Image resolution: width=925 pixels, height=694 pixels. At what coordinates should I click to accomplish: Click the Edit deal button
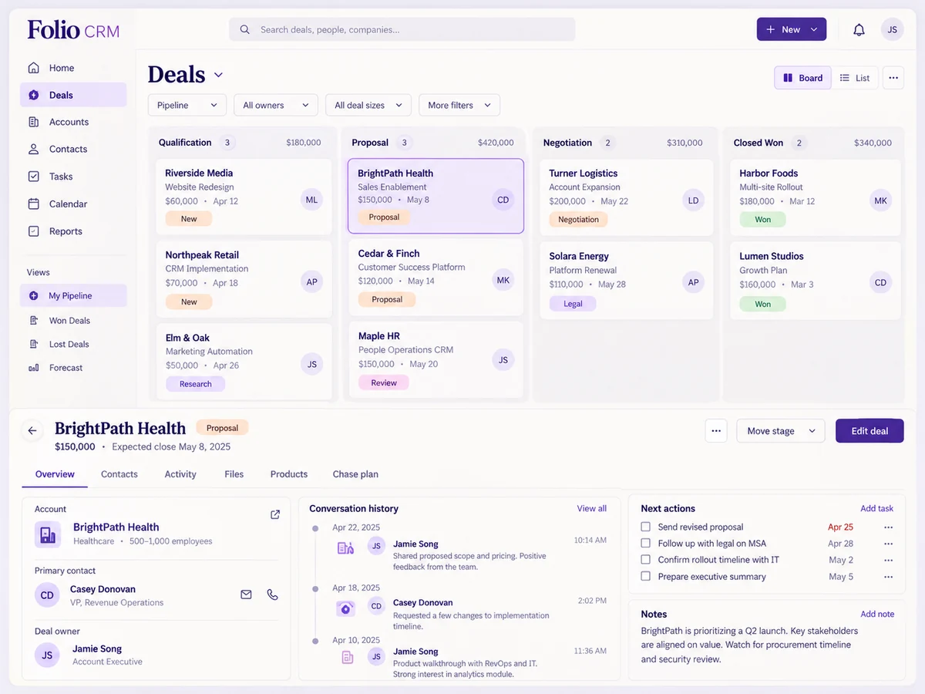click(x=869, y=430)
